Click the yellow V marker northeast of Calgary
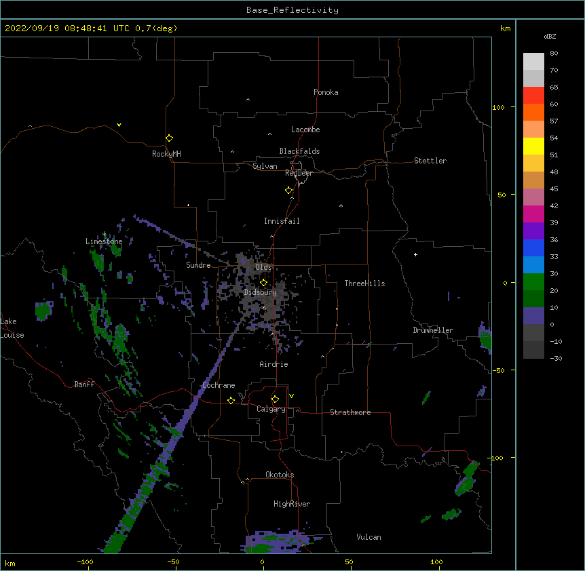 click(291, 396)
